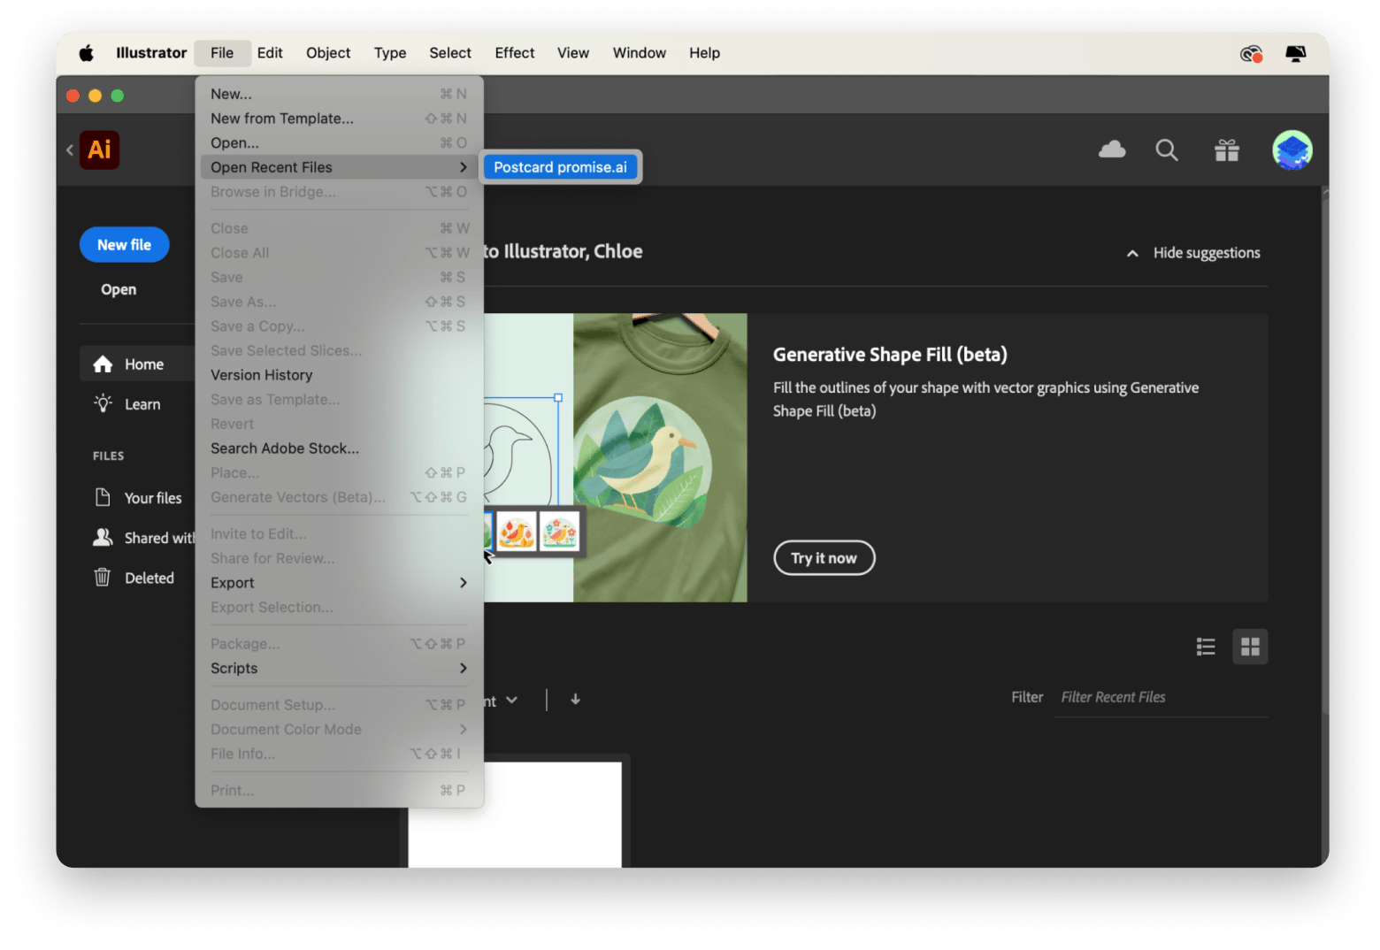Open the Effect menu
The height and width of the screenshot is (950, 1380).
click(x=515, y=53)
